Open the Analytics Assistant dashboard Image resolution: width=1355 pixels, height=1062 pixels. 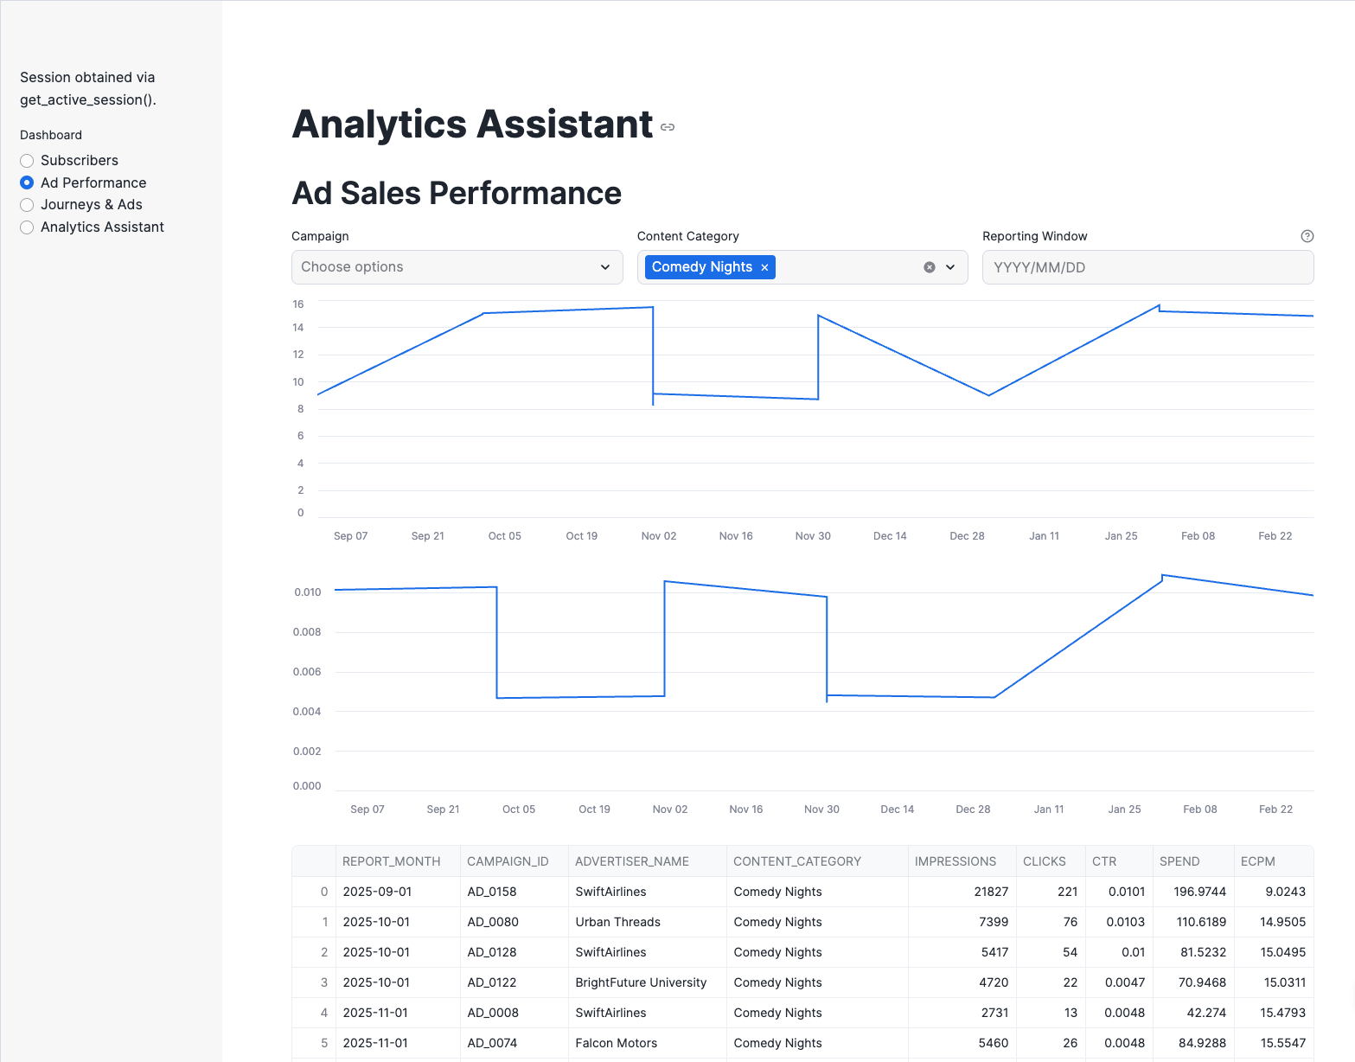click(27, 227)
